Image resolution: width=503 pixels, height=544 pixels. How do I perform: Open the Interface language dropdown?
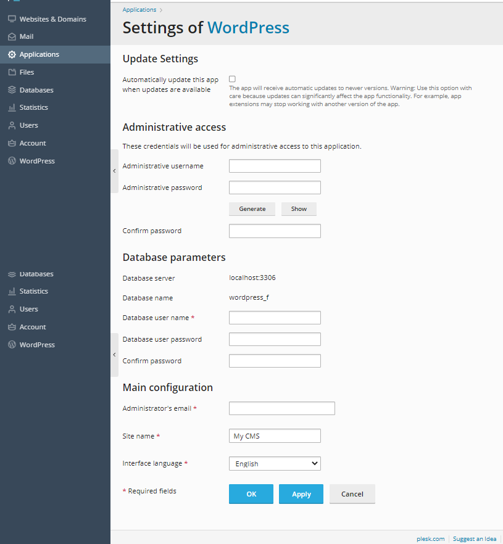point(275,463)
